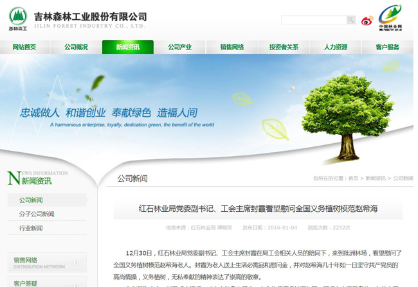
Task: Click the search magnifier icon
Action: [x=351, y=21]
